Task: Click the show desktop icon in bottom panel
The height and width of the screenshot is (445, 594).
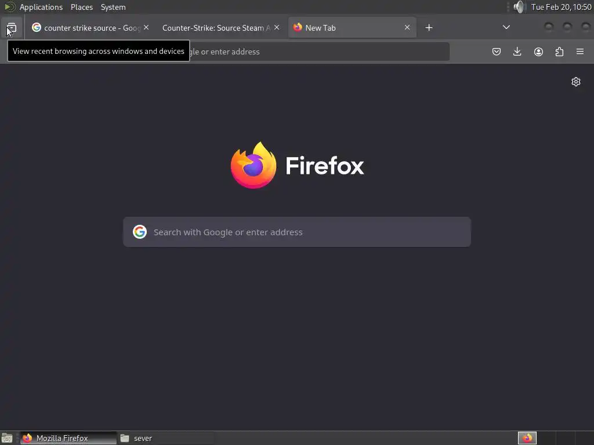Action: 7,438
